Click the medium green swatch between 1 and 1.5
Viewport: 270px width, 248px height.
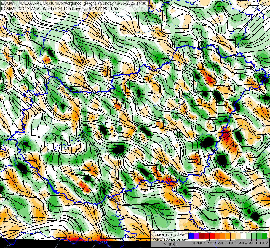click(x=259, y=236)
